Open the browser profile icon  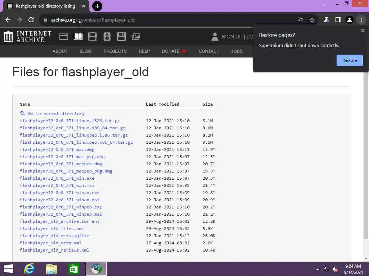[350, 20]
